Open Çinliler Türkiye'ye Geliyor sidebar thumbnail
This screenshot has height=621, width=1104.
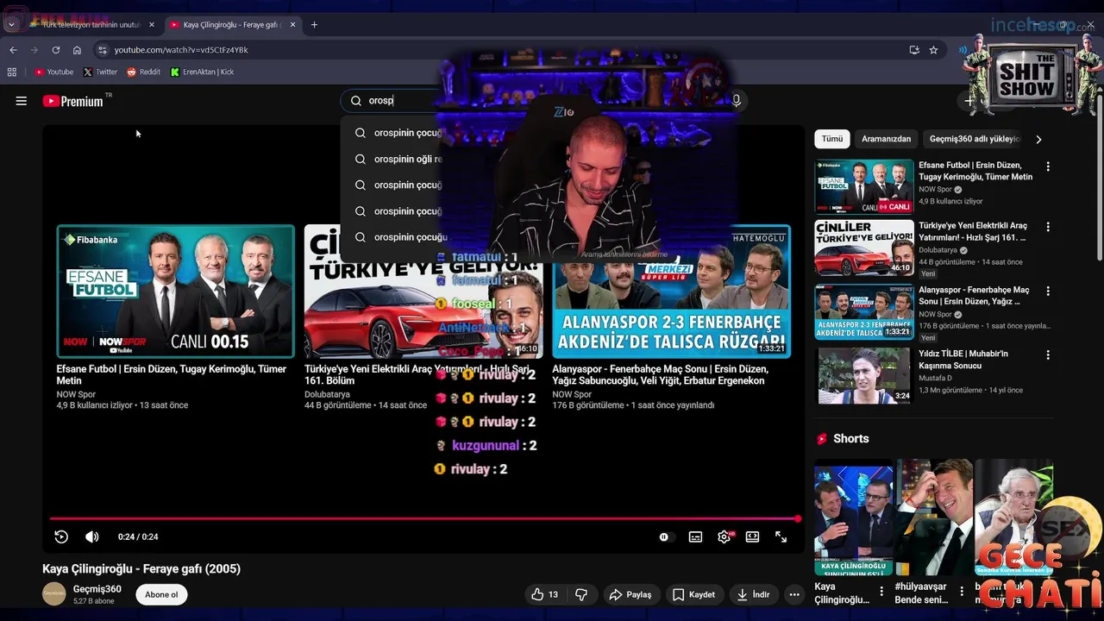[864, 248]
